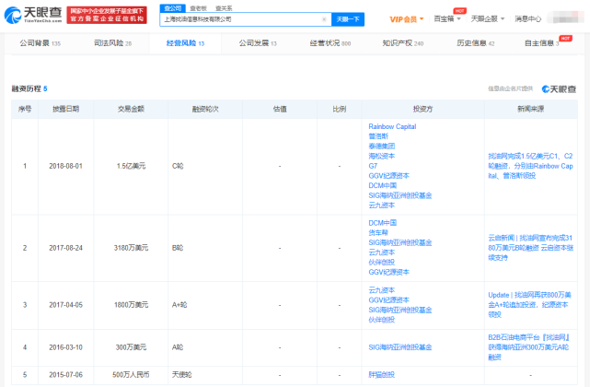Screen dimensions: 590x387
Task: Switch to the 查老板 search tab
Action: tap(198, 8)
